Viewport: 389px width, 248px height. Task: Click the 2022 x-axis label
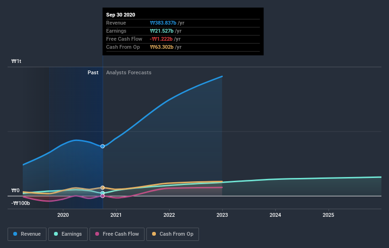[x=169, y=215]
